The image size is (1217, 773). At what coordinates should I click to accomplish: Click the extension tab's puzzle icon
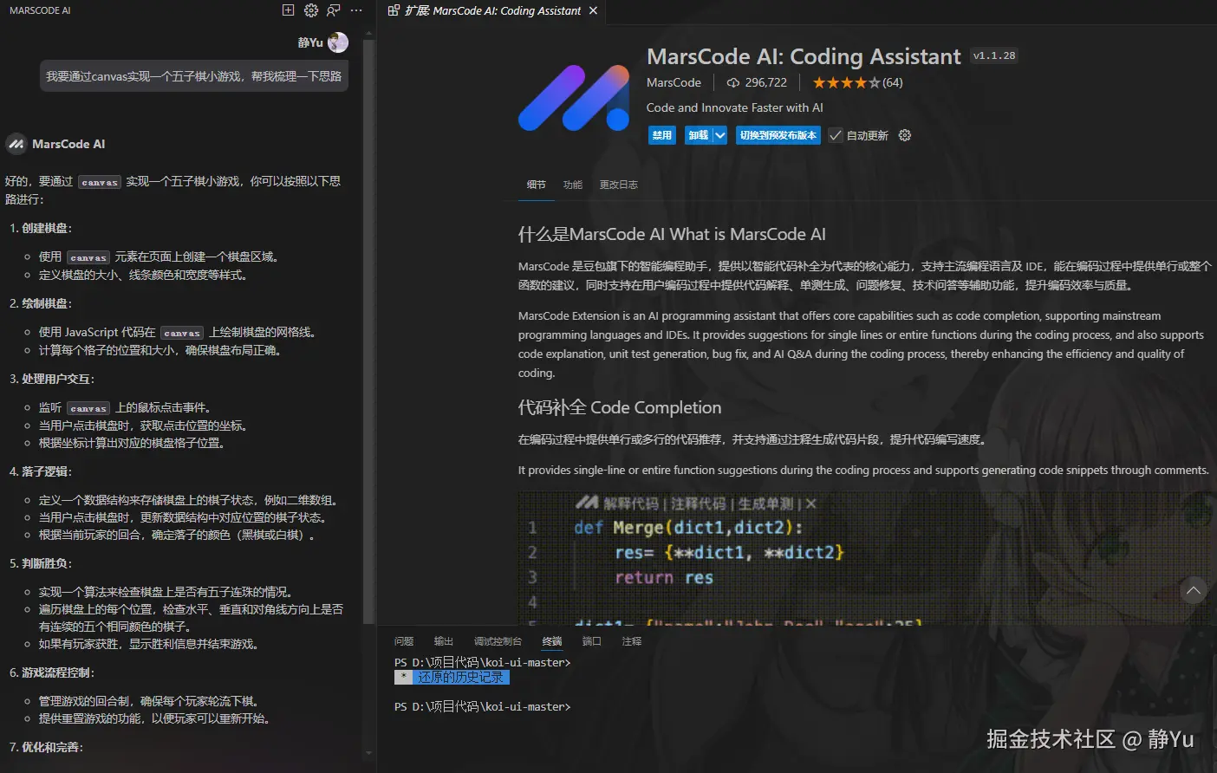click(x=394, y=10)
